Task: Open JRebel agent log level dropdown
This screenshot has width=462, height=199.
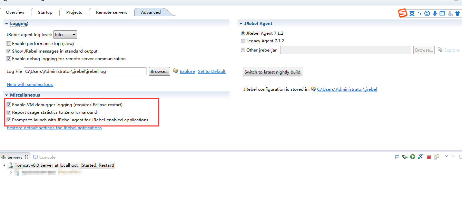Action: point(65,35)
